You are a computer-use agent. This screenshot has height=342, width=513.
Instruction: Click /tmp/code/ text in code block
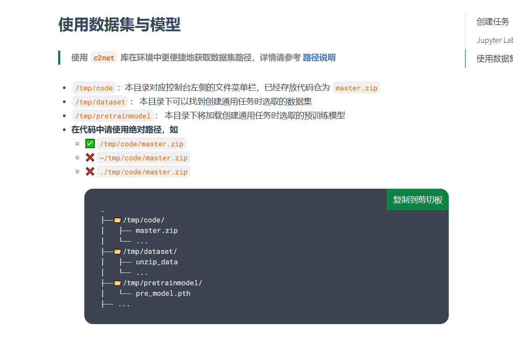click(x=144, y=220)
